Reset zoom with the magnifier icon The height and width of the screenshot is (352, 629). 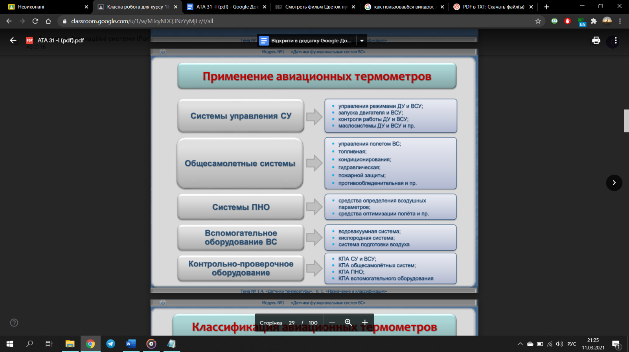pyautogui.click(x=348, y=323)
